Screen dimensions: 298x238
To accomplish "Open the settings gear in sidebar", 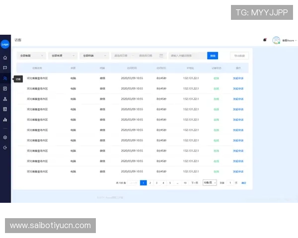I will coord(5,137).
